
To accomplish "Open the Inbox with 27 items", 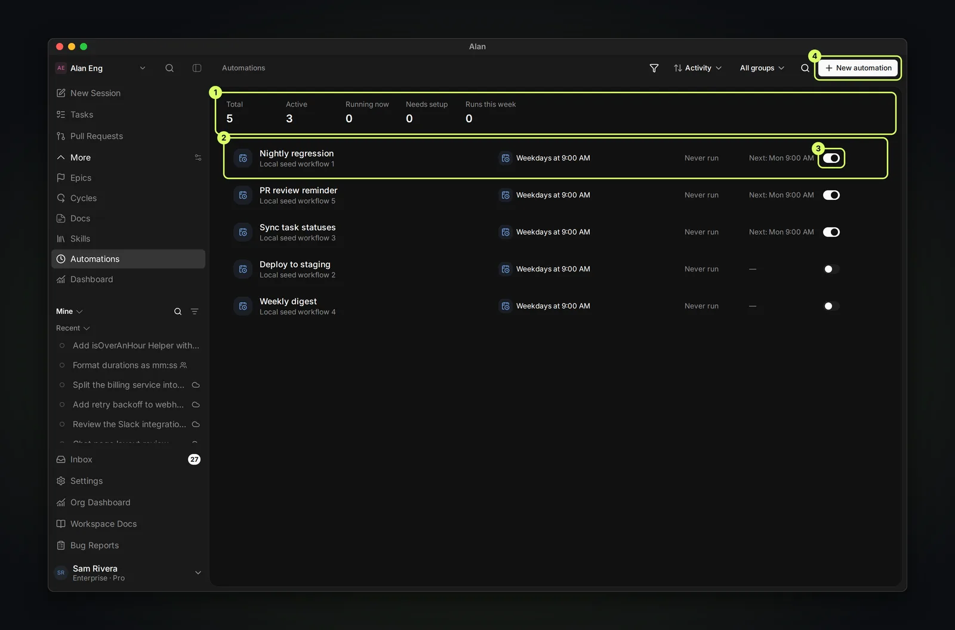I will 128,459.
